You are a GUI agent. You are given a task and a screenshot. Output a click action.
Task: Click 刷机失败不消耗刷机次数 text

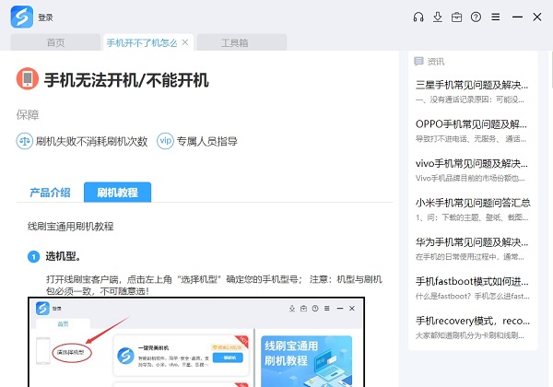click(x=91, y=141)
